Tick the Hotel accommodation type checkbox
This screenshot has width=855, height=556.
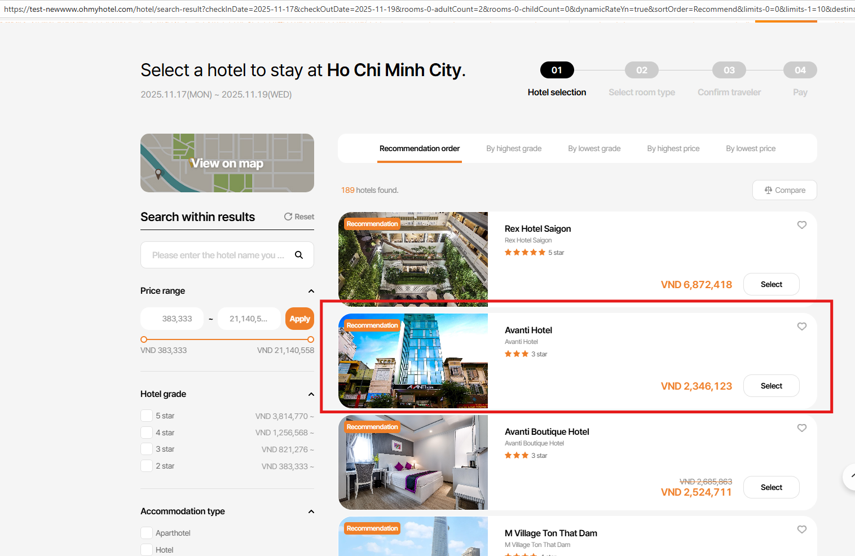click(147, 550)
